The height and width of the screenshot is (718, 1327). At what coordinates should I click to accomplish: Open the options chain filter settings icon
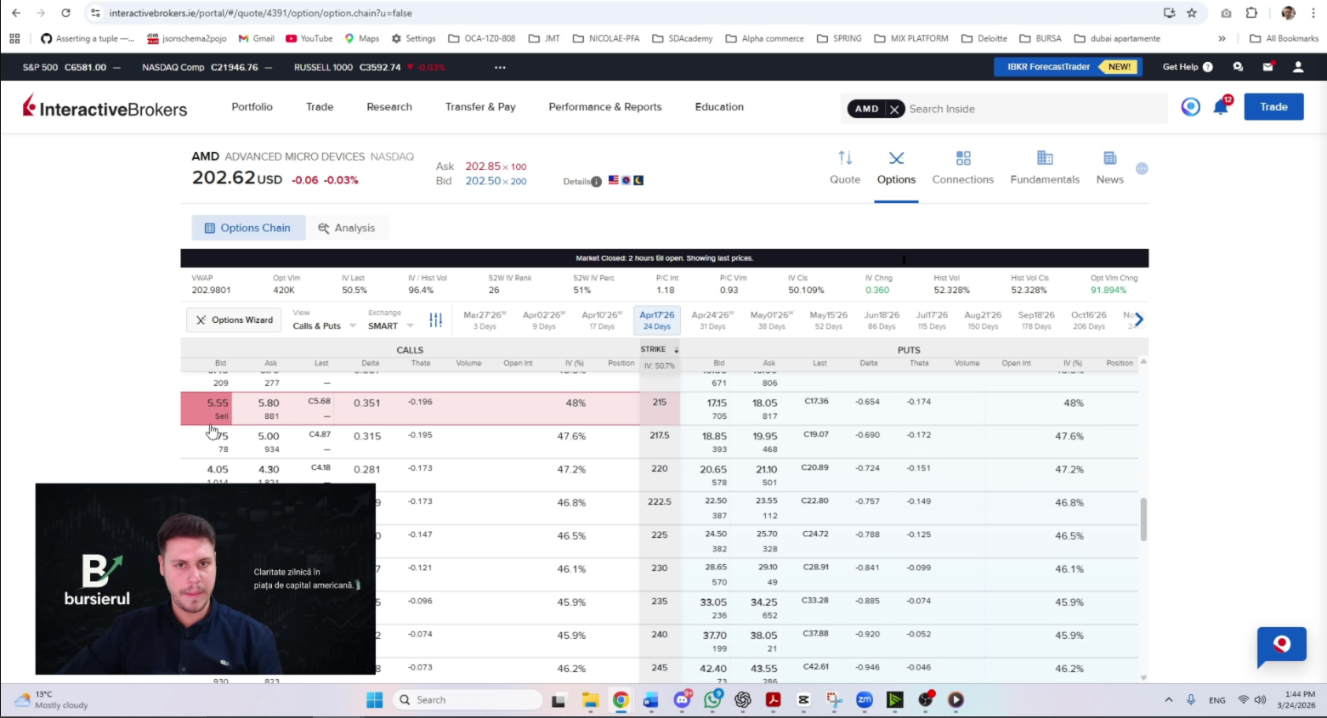coord(436,320)
